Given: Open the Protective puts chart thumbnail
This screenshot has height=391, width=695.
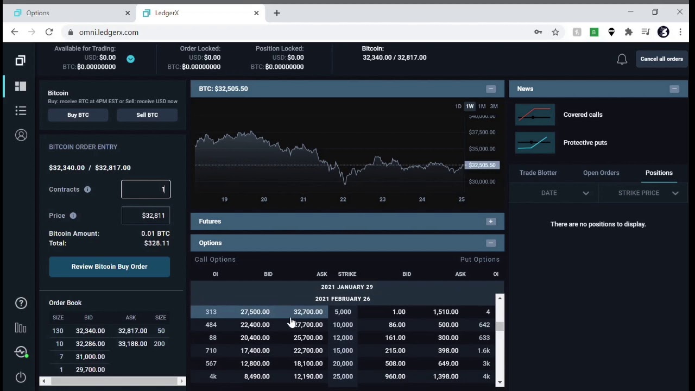Looking at the screenshot, I should (535, 143).
